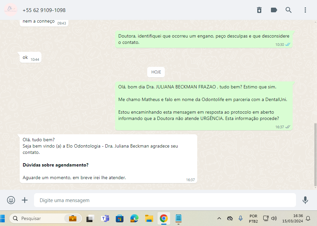Click the microphone tray icon
The image size is (317, 226).
(240, 218)
